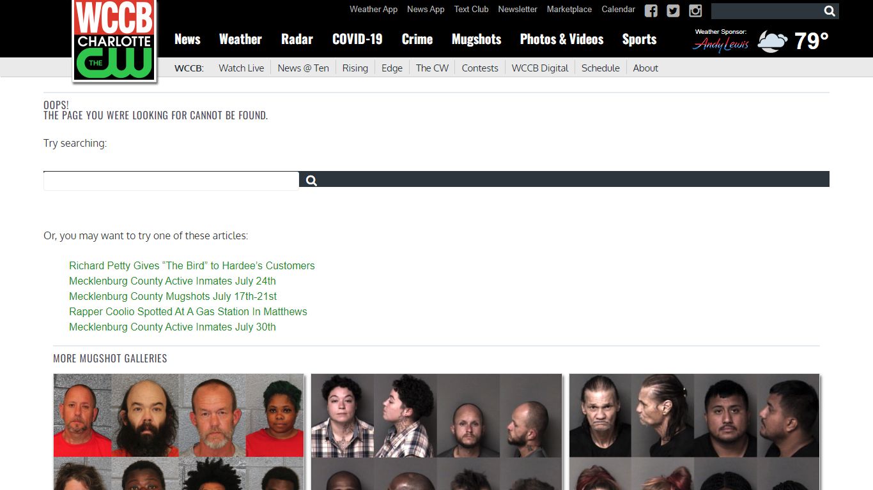This screenshot has width=873, height=490.
Task: Open Rapper Coolio Spotted article link
Action: point(188,311)
